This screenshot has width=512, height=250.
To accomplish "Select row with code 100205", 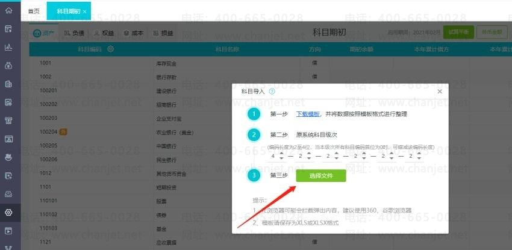I will click(x=131, y=146).
